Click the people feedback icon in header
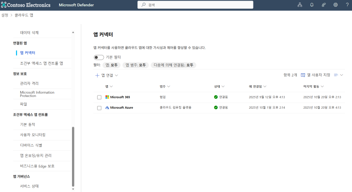Screen dimensions: 352x192 pyautogui.click(x=324, y=5)
